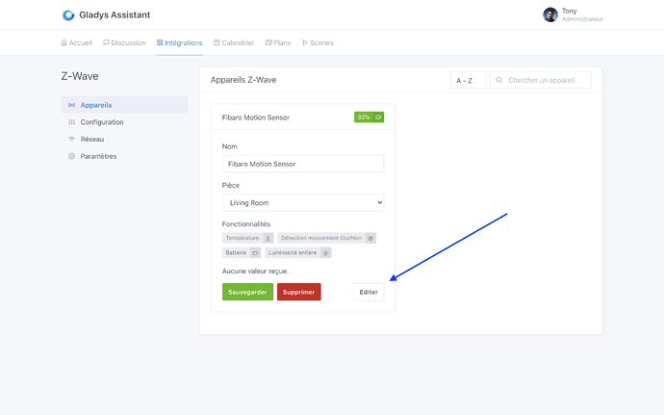Click the Paramètres gear icon

[71, 156]
